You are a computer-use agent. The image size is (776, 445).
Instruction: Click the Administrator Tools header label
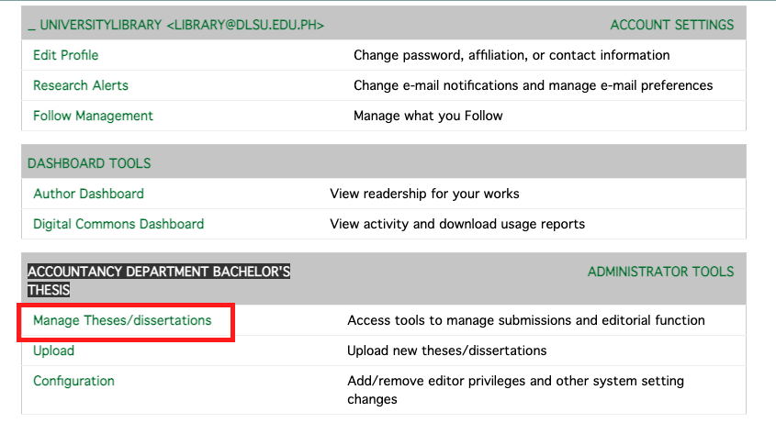click(660, 272)
